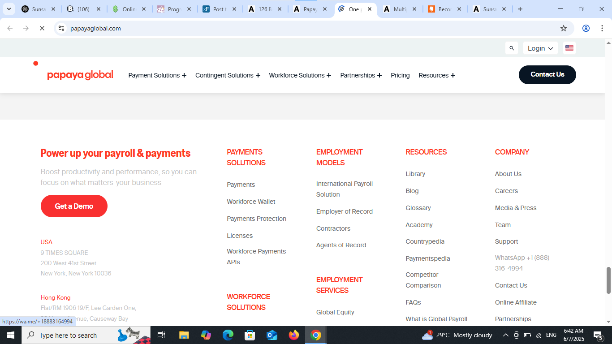Bookmark this page with the star icon

(x=564, y=28)
